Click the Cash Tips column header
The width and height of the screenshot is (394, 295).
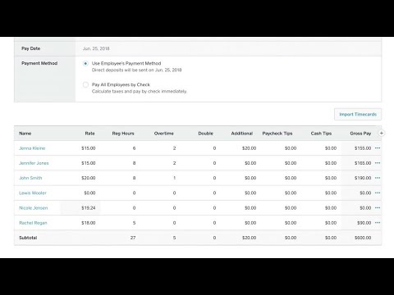[x=321, y=134]
